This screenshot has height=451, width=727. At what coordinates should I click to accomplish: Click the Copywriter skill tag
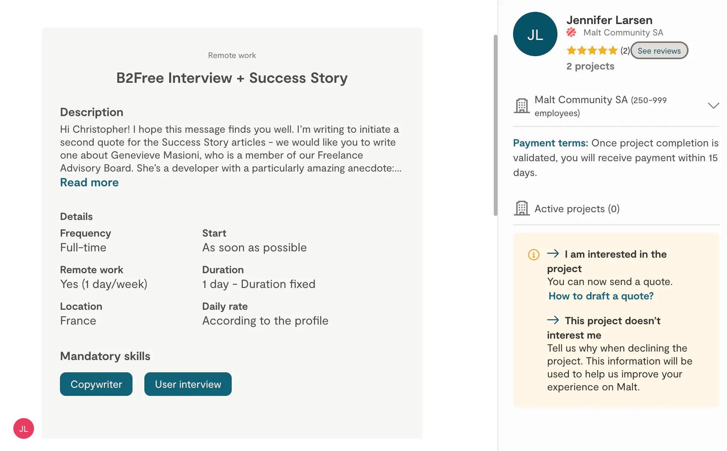96,384
